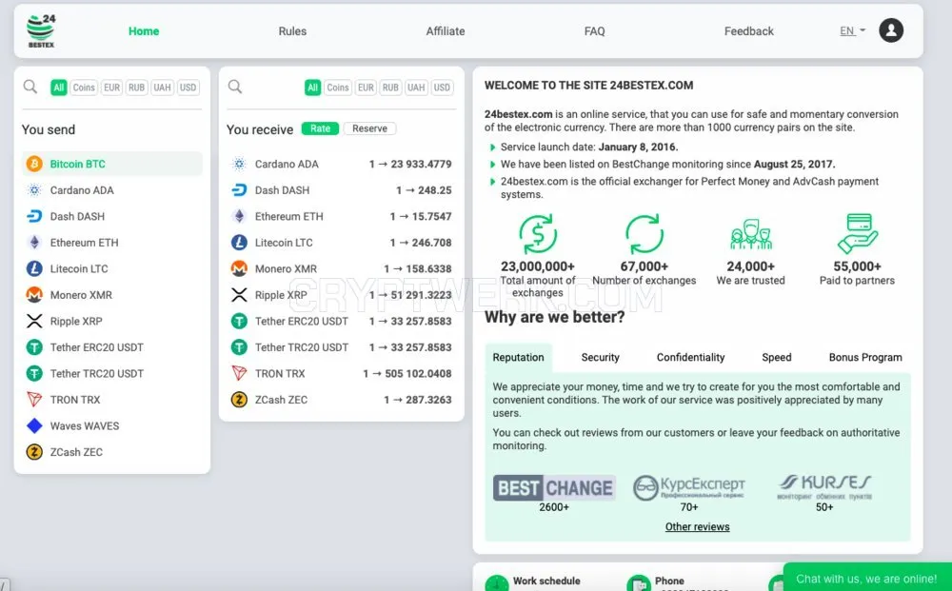The image size is (952, 591).
Task: Click the number of exchanges arrows icon
Action: 645,234
